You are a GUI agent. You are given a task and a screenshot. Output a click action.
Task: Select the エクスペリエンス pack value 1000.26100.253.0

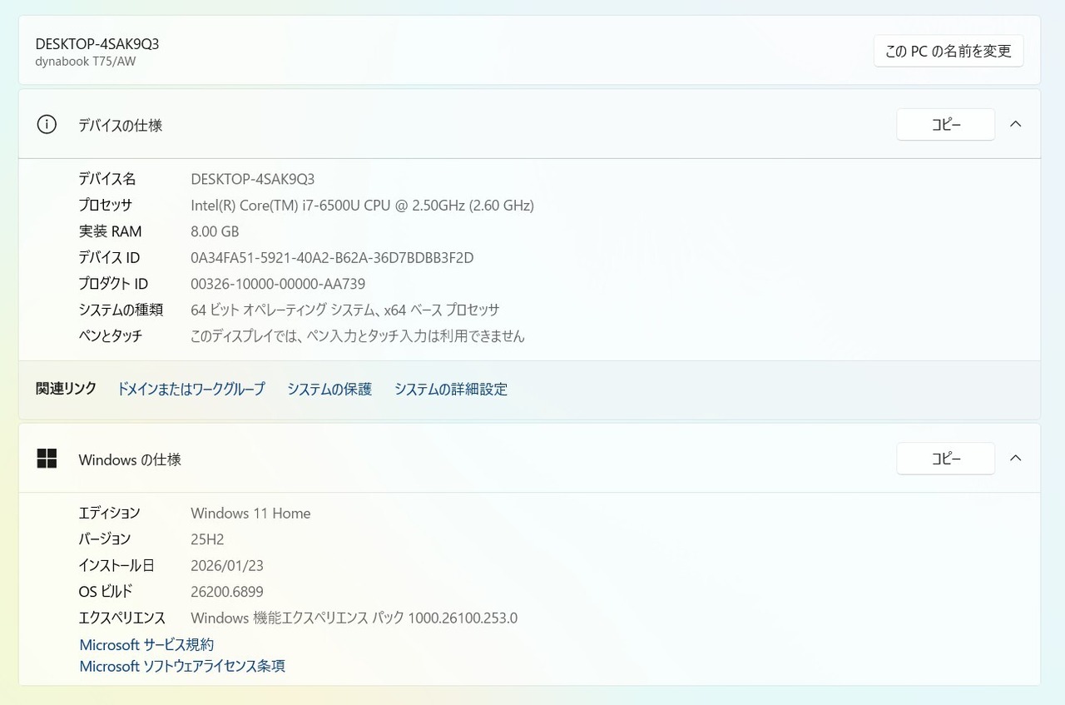click(354, 618)
